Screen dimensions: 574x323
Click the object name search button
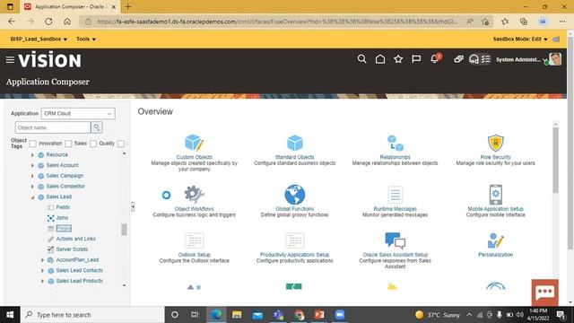coord(97,127)
